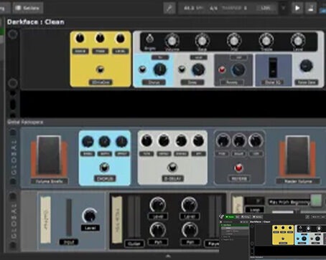Click the Input level meter
Viewport: 326px width, 260px height.
coord(69,217)
